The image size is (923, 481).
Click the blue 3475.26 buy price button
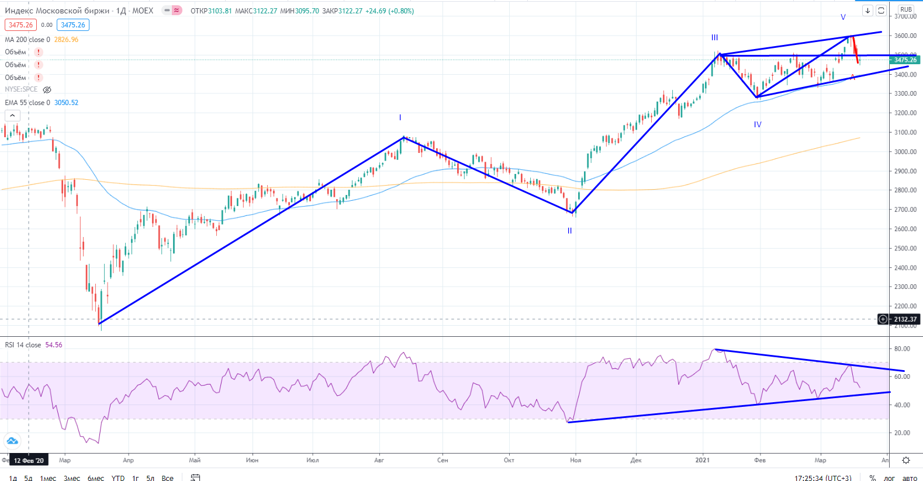tap(73, 25)
